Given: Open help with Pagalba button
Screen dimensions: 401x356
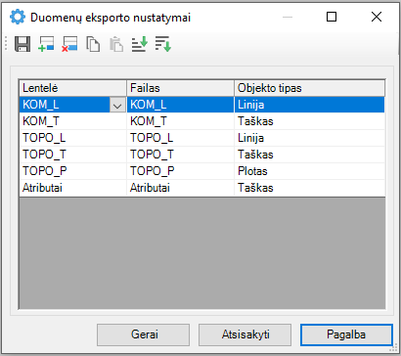Looking at the screenshot, I should coord(346,334).
